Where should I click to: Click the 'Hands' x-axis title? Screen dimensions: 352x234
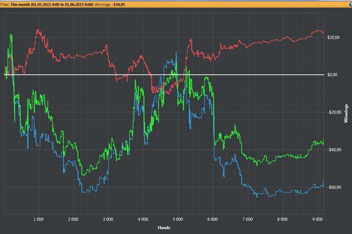pos(164,228)
